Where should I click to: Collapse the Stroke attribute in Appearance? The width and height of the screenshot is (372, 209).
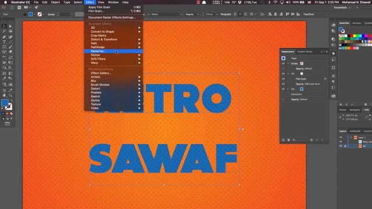[x=288, y=63]
